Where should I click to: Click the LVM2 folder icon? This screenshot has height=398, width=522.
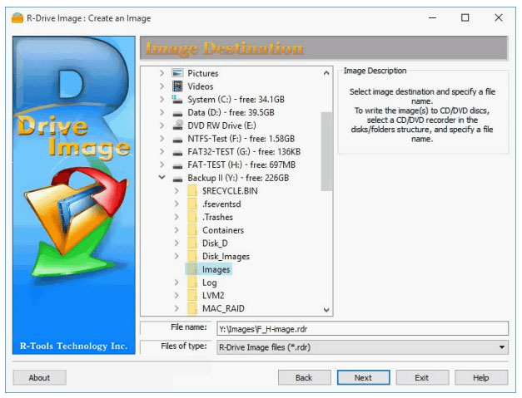tap(192, 295)
